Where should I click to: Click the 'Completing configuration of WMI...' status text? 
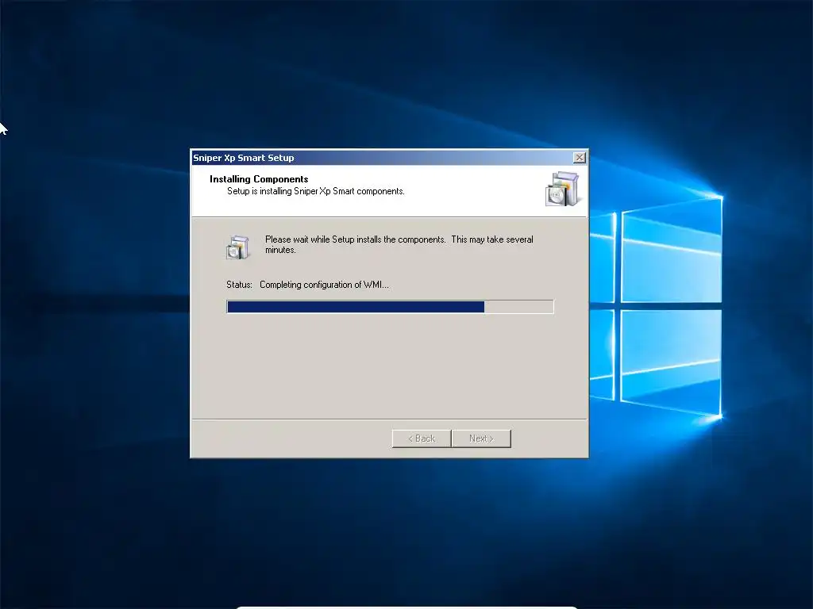click(324, 285)
